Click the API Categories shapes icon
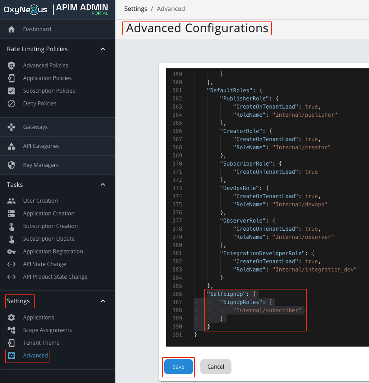This screenshot has height=383, width=369. (11, 146)
